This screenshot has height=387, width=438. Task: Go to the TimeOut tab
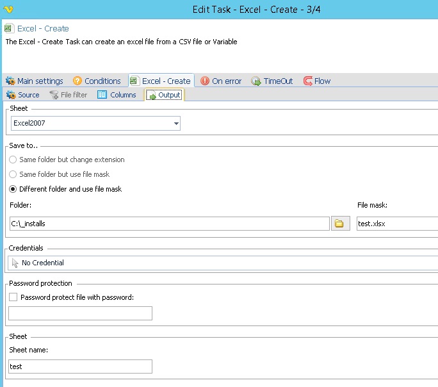[272, 81]
